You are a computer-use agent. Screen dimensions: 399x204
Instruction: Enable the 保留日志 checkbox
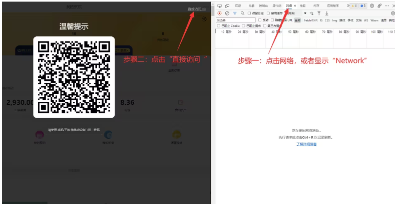pos(249,13)
